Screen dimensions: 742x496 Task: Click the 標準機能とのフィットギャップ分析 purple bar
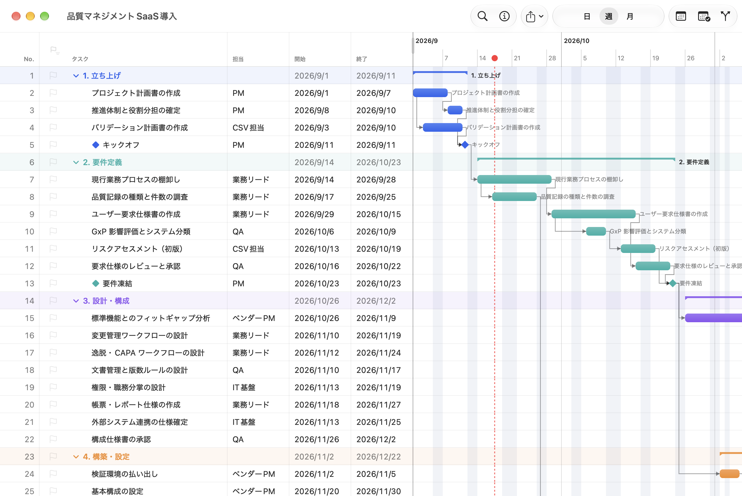click(x=713, y=318)
